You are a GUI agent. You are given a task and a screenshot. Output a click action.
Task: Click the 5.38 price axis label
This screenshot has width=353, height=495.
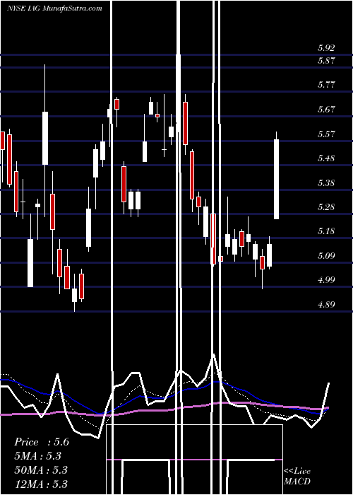326,182
